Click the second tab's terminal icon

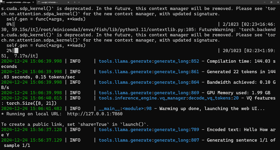(39, 2)
